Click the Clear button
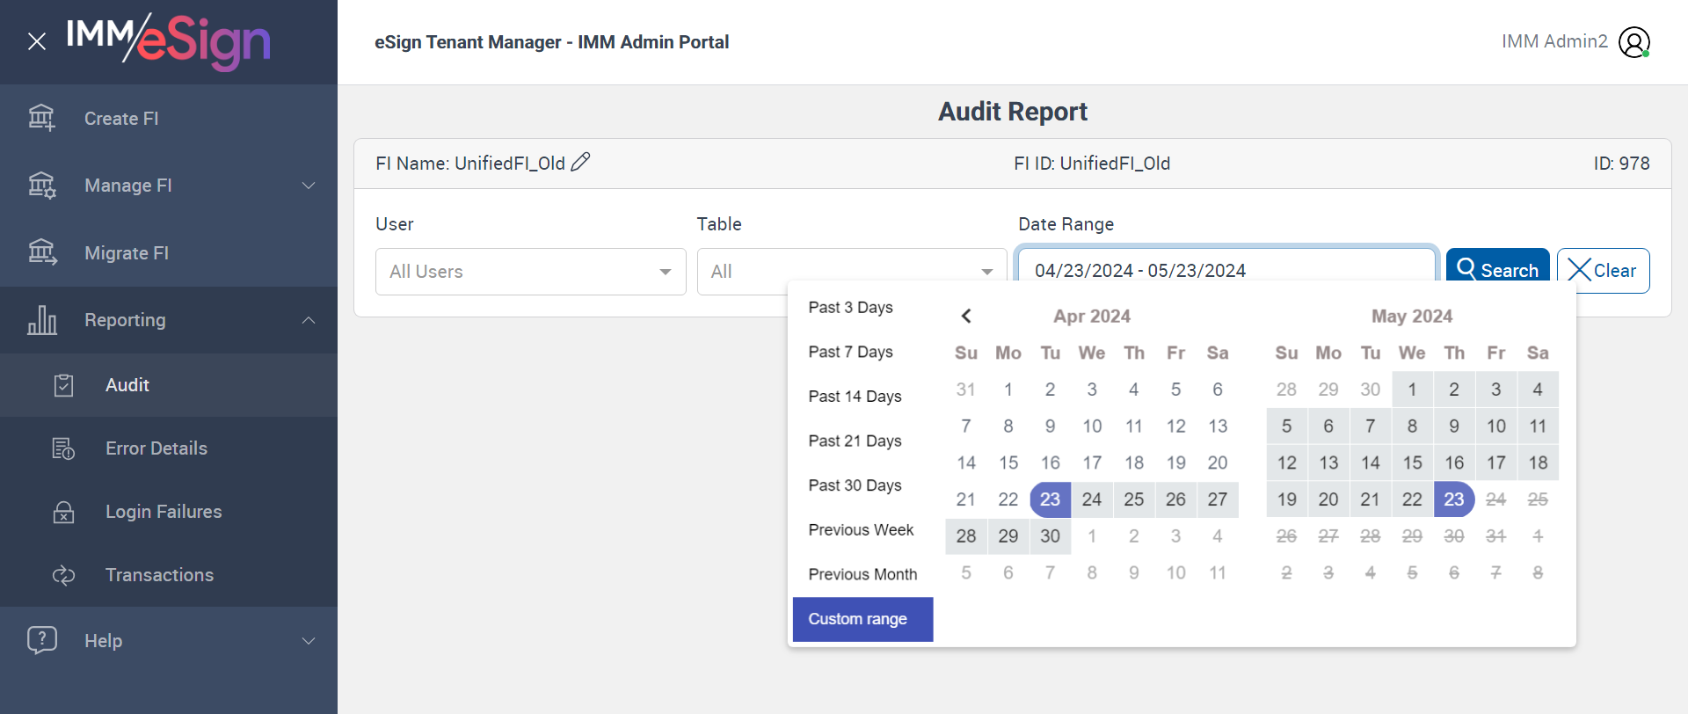Viewport: 1688px width, 714px height. [x=1602, y=271]
